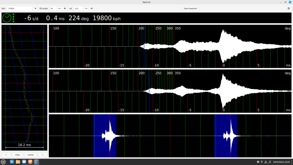Screen dimensions: 293x165
Task: Maximize the Tg window
Action: point(285,2)
